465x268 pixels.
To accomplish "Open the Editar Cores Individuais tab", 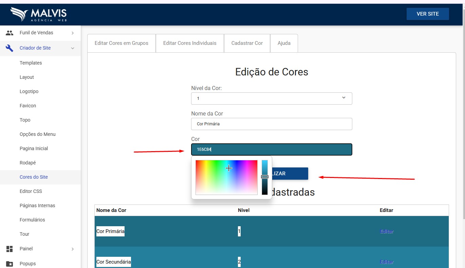I will (190, 43).
